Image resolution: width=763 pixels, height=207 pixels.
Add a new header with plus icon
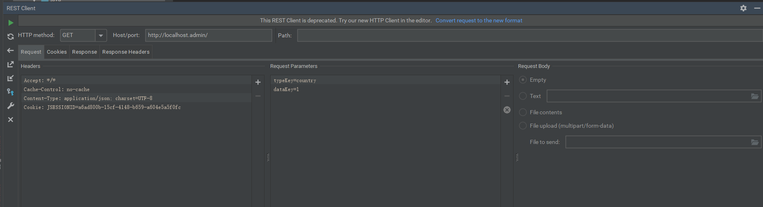[258, 82]
